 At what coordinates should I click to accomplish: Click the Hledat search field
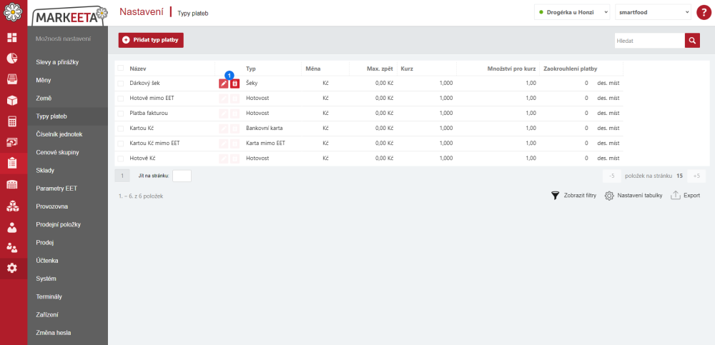coord(649,41)
